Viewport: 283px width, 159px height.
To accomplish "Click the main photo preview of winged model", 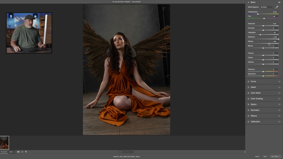I will tap(126, 70).
